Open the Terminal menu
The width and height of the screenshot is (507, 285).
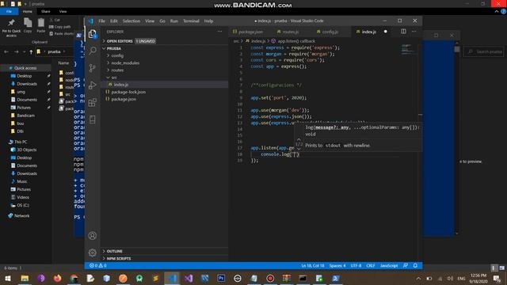tap(191, 21)
